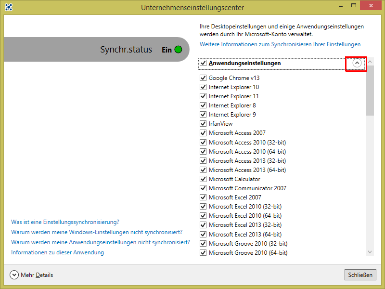Open Weitere Informationen zum Synchronisieren link
The width and height of the screenshot is (385, 289).
280,44
